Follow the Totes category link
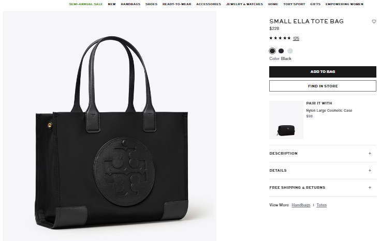This screenshot has height=241, width=380. 321,205
